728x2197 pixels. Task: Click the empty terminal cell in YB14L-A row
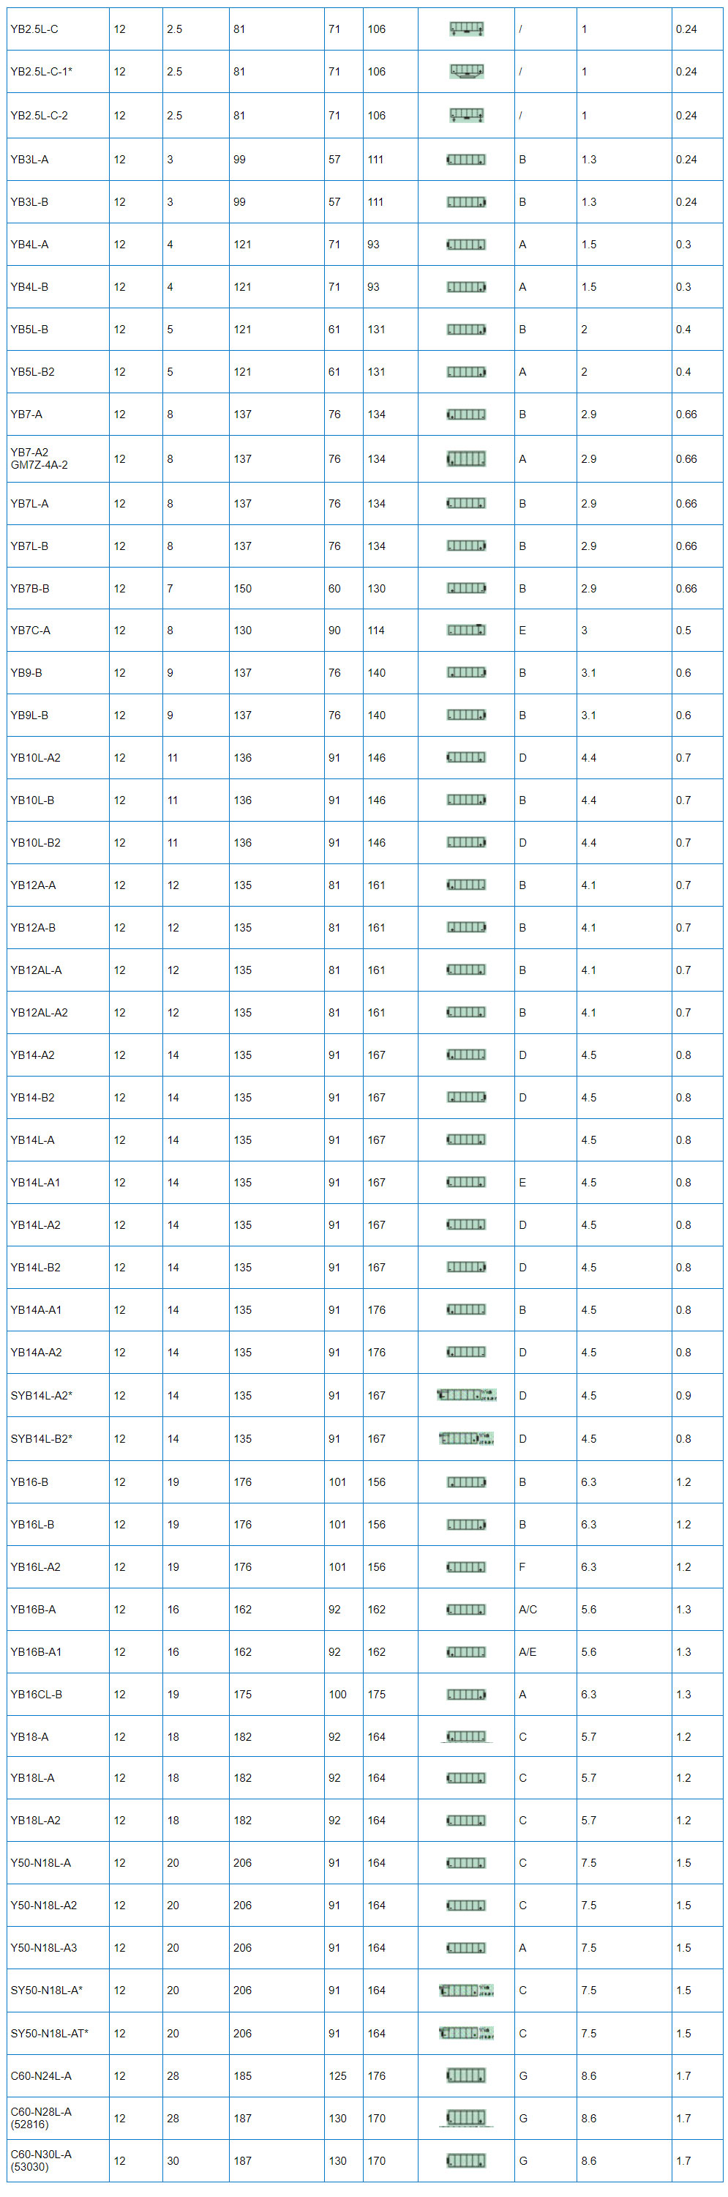tap(546, 1140)
